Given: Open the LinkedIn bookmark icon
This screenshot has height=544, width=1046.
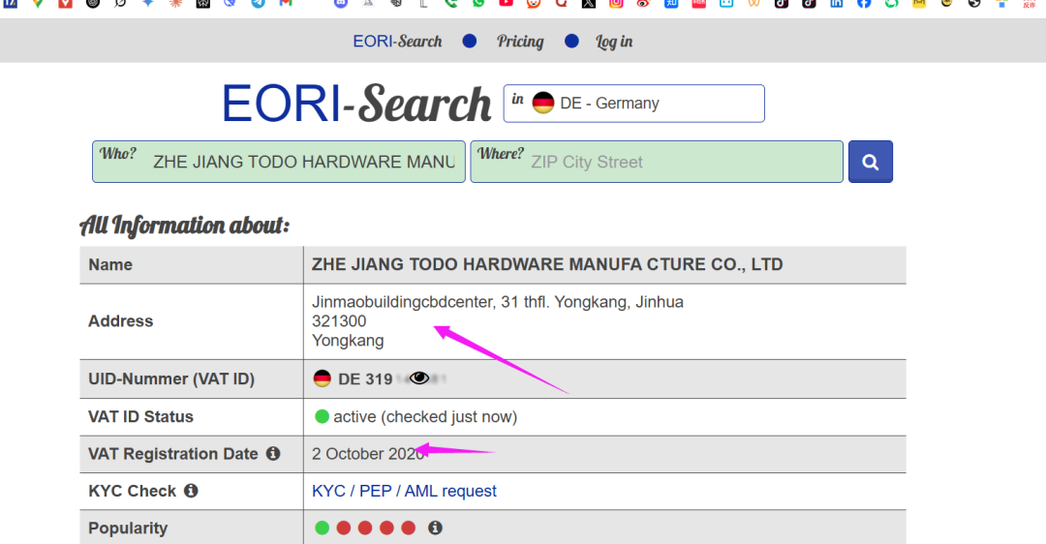Looking at the screenshot, I should tap(836, 3).
